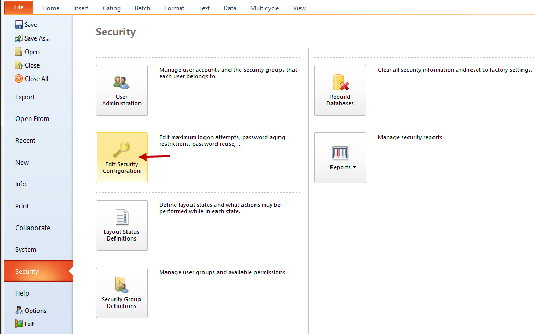Open the Print section in sidebar
Viewport: 535px width, 334px height.
pos(22,206)
